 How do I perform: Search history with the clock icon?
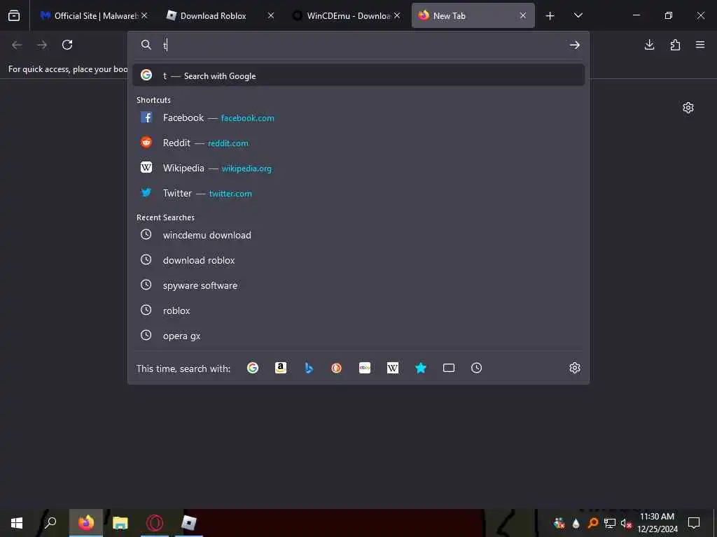476,368
